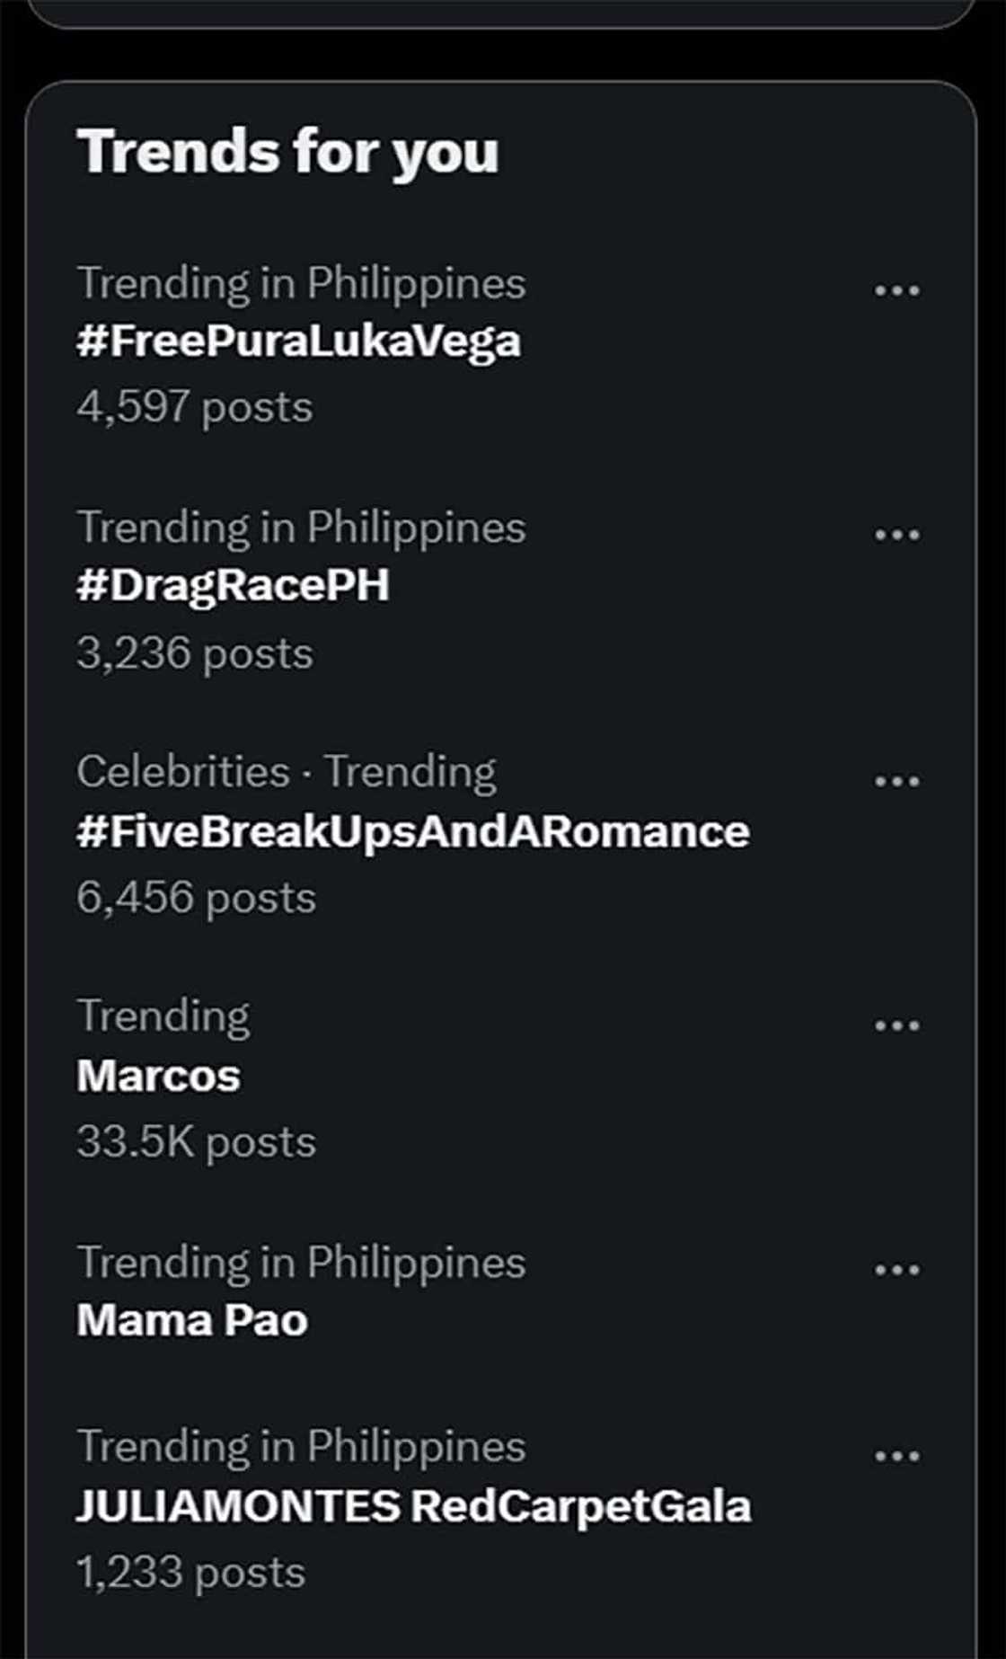Open more options for JULIAMONTES RedCarpetGala
This screenshot has width=1006, height=1659.
pos(897,1456)
